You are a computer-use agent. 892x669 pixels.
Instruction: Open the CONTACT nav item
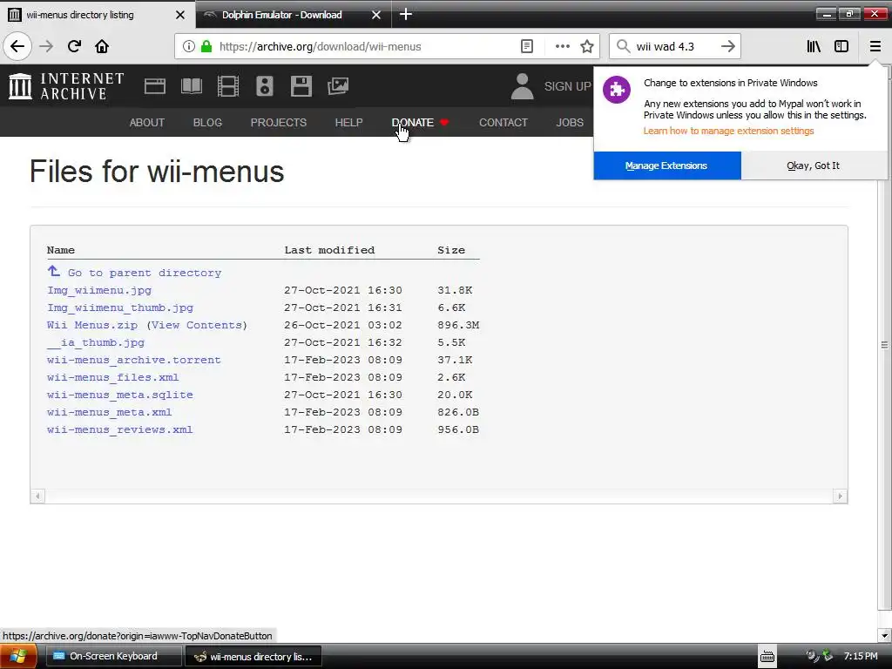click(x=503, y=122)
